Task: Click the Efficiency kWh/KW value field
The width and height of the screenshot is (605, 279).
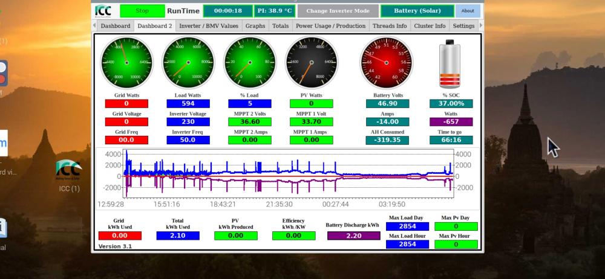Action: coord(293,236)
